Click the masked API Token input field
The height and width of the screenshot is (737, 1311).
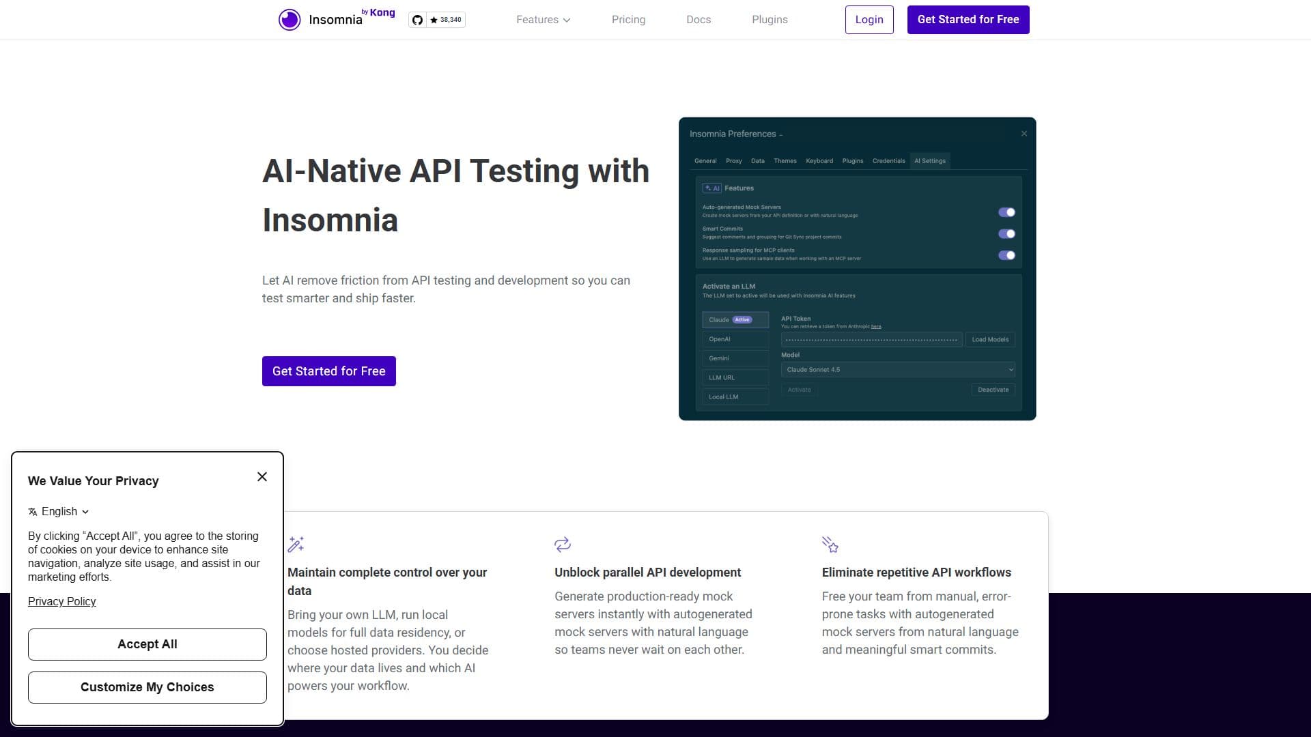[872, 340]
